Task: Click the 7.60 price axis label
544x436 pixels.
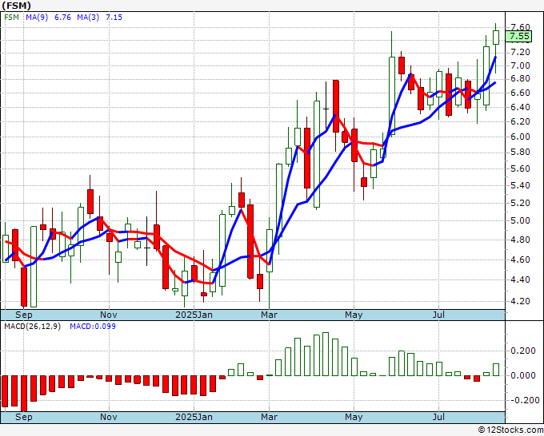Action: click(521, 27)
